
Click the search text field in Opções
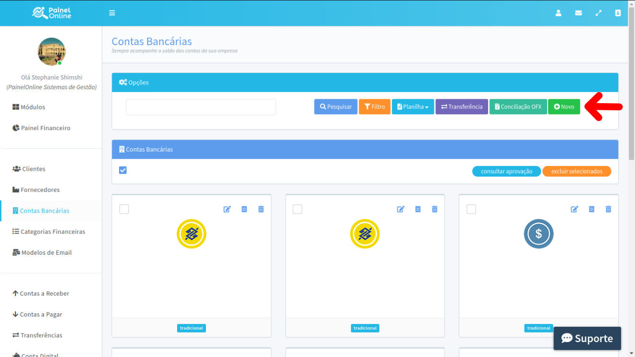(201, 107)
